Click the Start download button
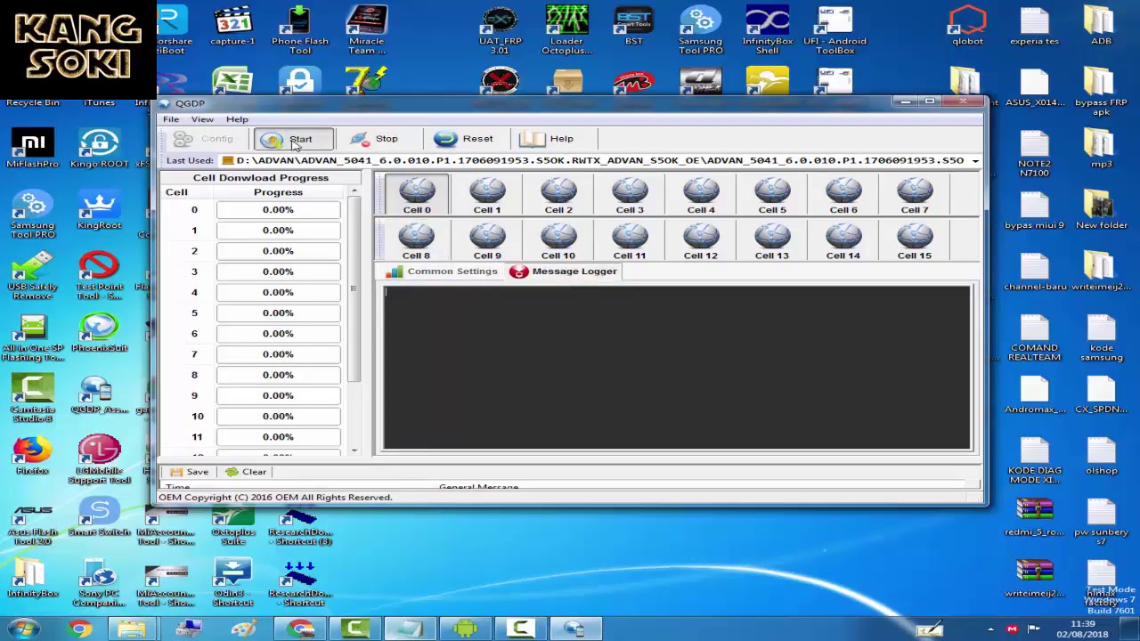The image size is (1140, 641). (x=294, y=139)
